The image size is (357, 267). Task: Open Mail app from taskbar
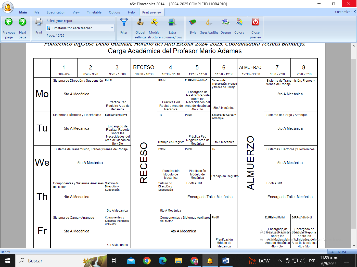pos(131,261)
